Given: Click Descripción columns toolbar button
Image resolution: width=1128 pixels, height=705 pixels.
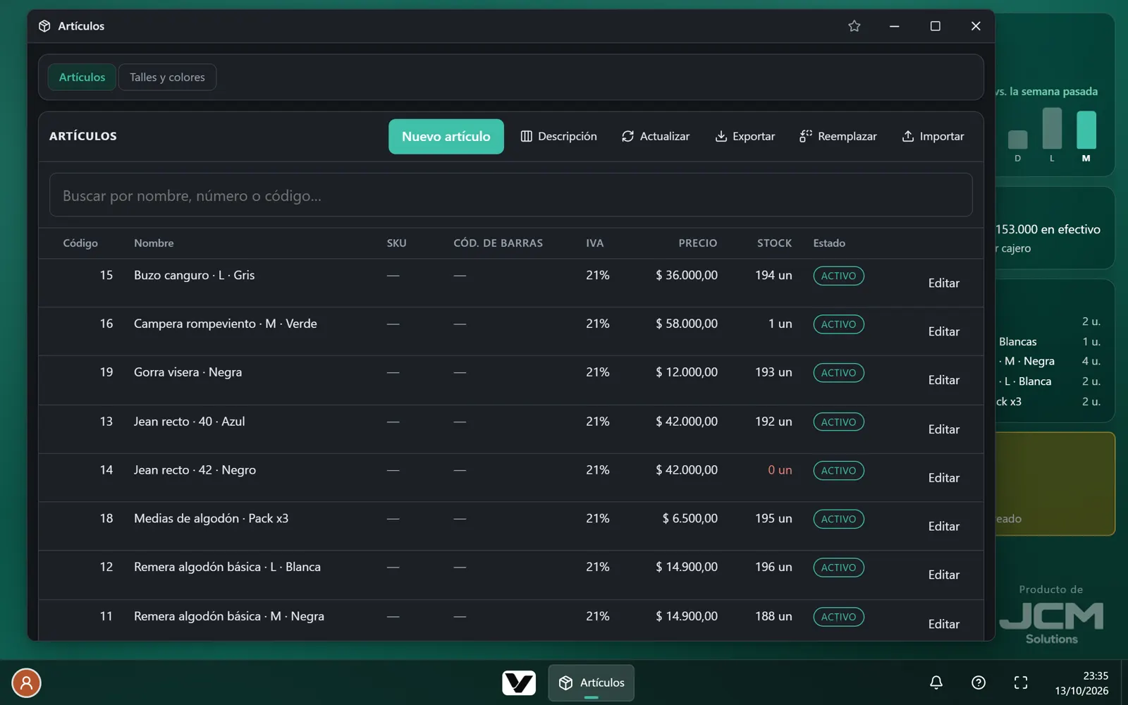Looking at the screenshot, I should pyautogui.click(x=558, y=136).
